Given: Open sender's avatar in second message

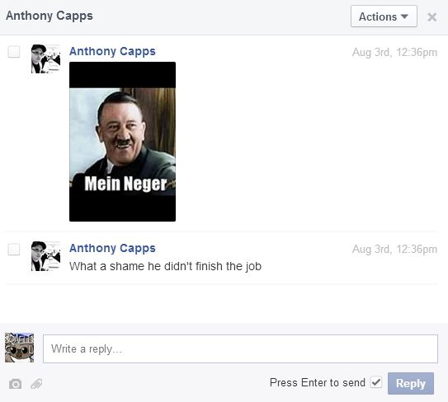Looking at the screenshot, I should point(45,256).
